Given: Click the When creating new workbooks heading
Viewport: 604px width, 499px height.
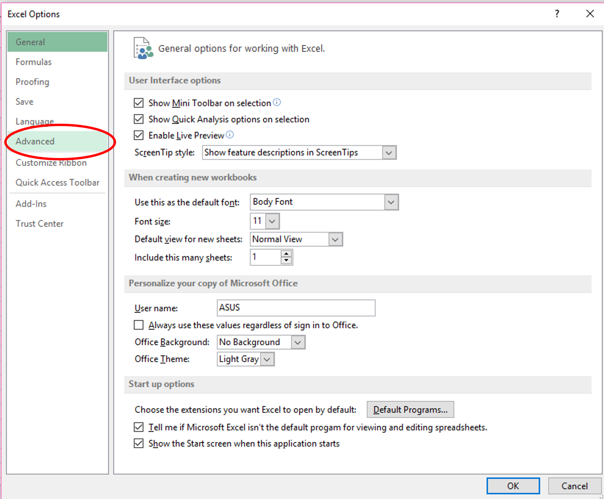Looking at the screenshot, I should 193,177.
